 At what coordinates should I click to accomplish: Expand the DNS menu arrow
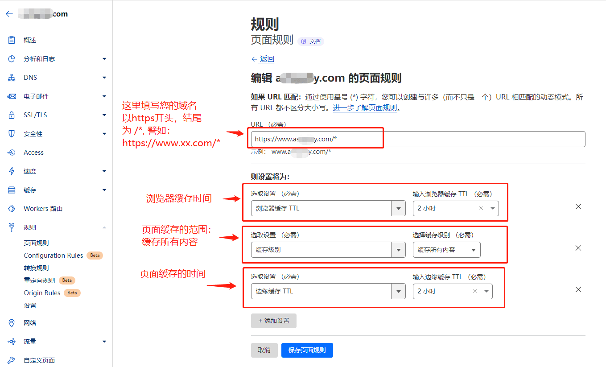click(x=104, y=78)
